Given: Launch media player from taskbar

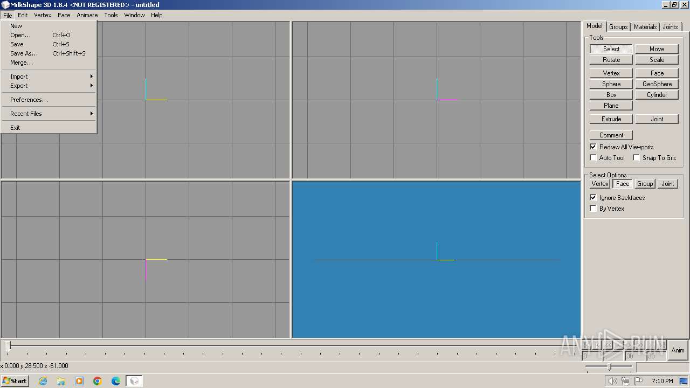Looking at the screenshot, I should click(x=79, y=381).
